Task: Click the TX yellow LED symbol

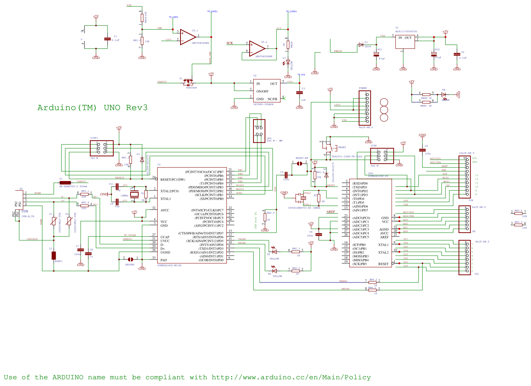Action: (x=274, y=251)
